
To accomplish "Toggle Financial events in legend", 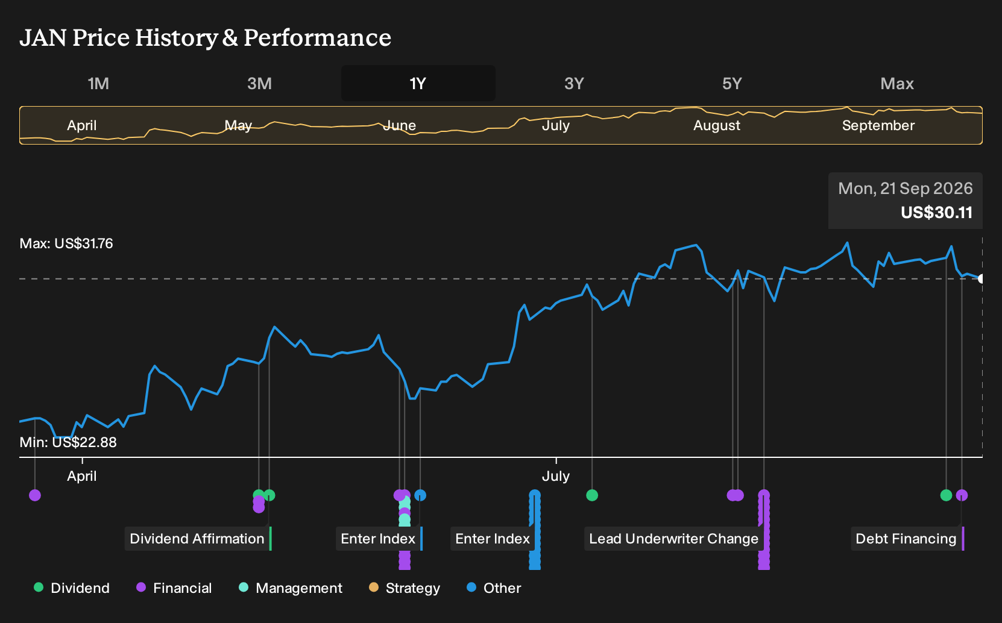I will 174,588.
